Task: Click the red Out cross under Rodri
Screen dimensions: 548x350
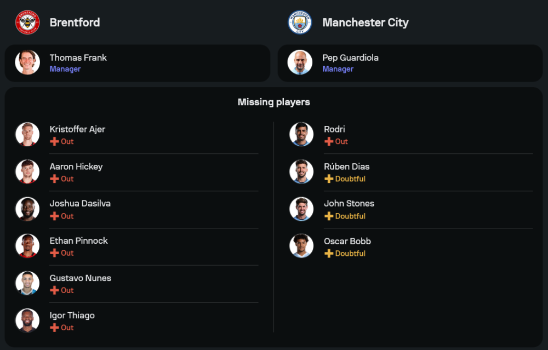Action: 329,141
